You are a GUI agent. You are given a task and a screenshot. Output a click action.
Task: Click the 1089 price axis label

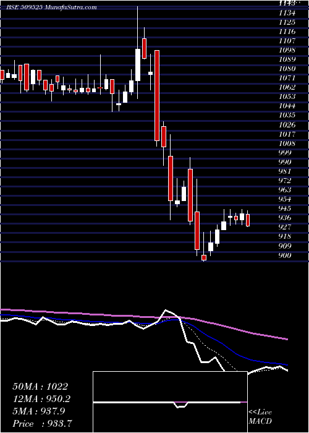click(287, 59)
